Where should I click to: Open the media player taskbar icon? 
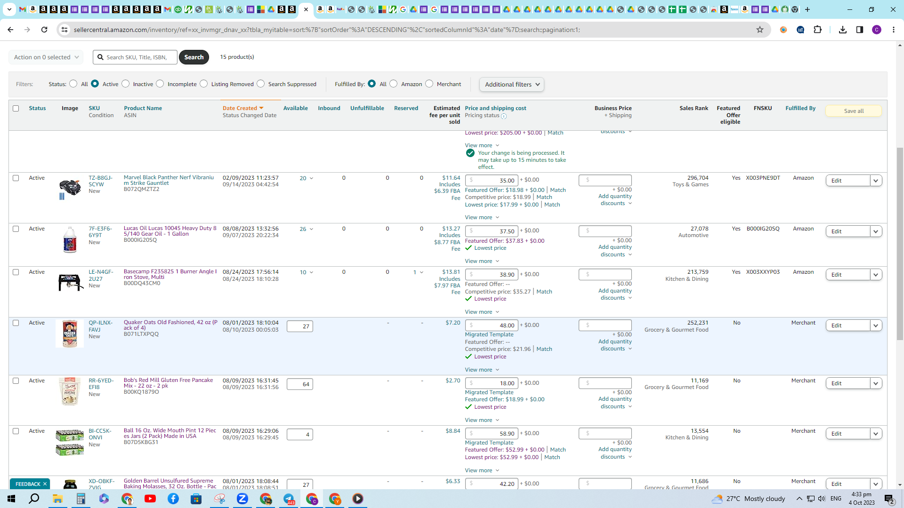click(358, 499)
